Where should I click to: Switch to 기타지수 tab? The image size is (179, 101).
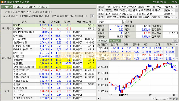coord(43,7)
